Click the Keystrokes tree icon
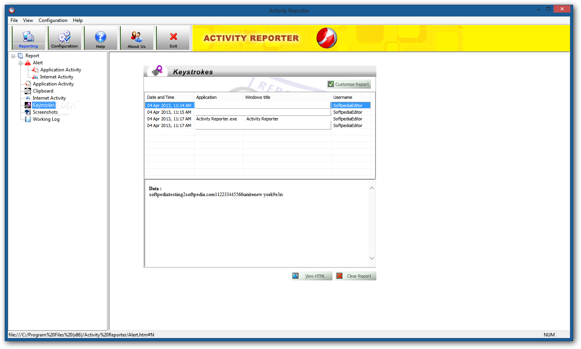 (28, 105)
